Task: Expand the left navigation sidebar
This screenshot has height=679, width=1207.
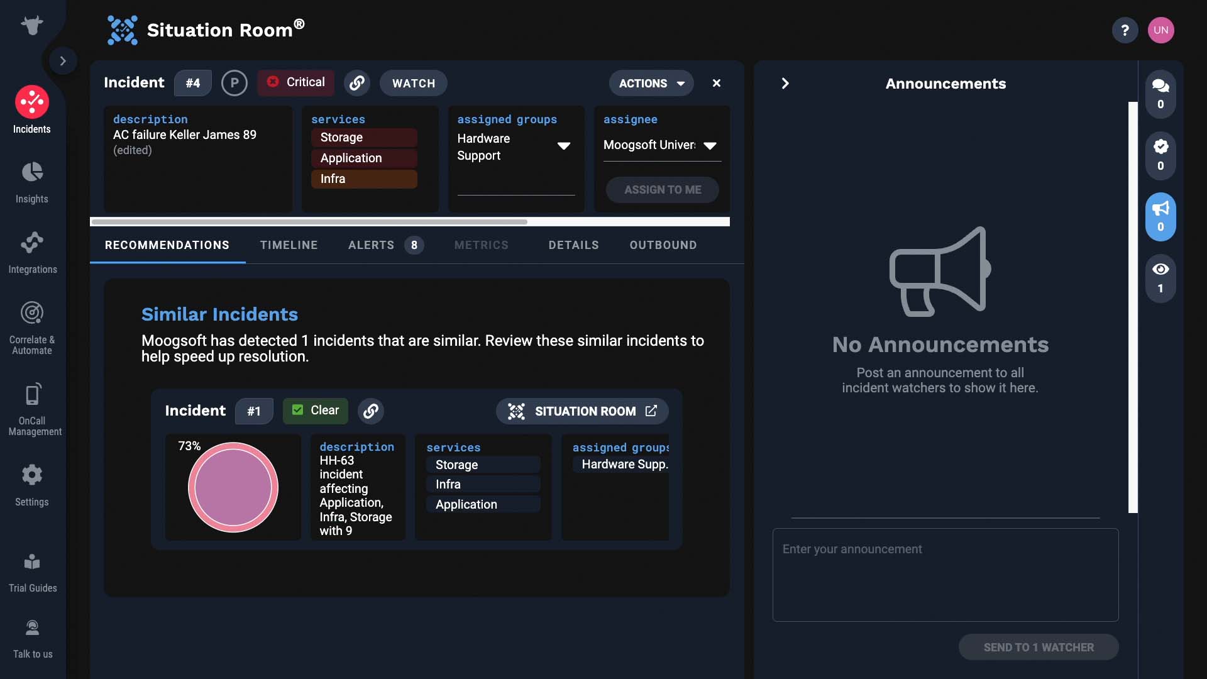Action: pyautogui.click(x=63, y=61)
